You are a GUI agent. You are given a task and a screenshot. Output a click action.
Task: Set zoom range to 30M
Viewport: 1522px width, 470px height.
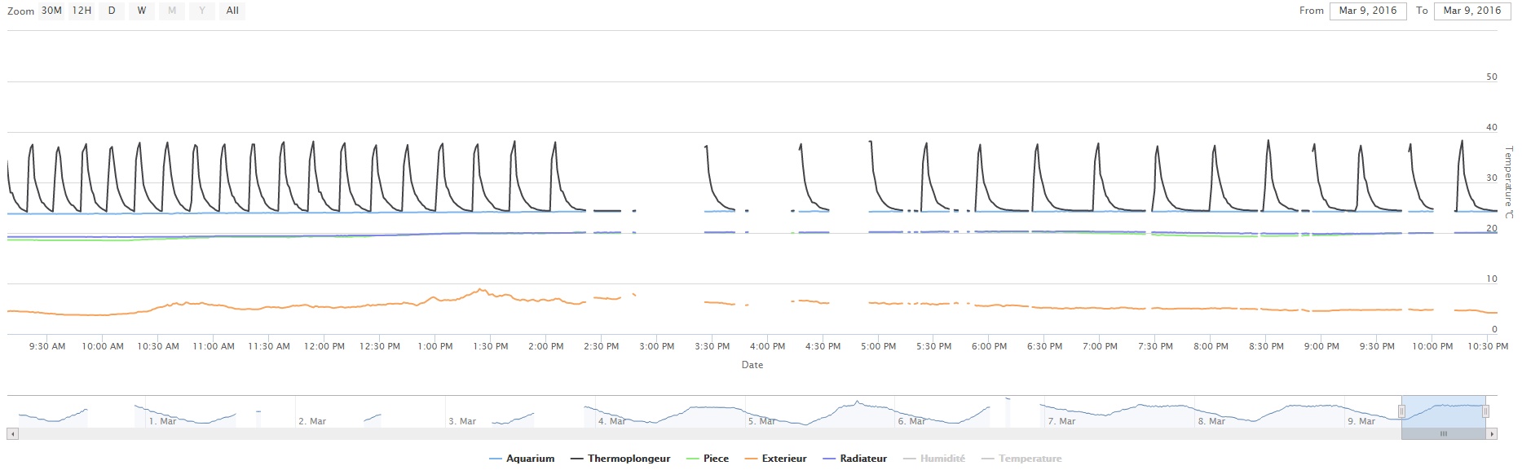pos(51,11)
